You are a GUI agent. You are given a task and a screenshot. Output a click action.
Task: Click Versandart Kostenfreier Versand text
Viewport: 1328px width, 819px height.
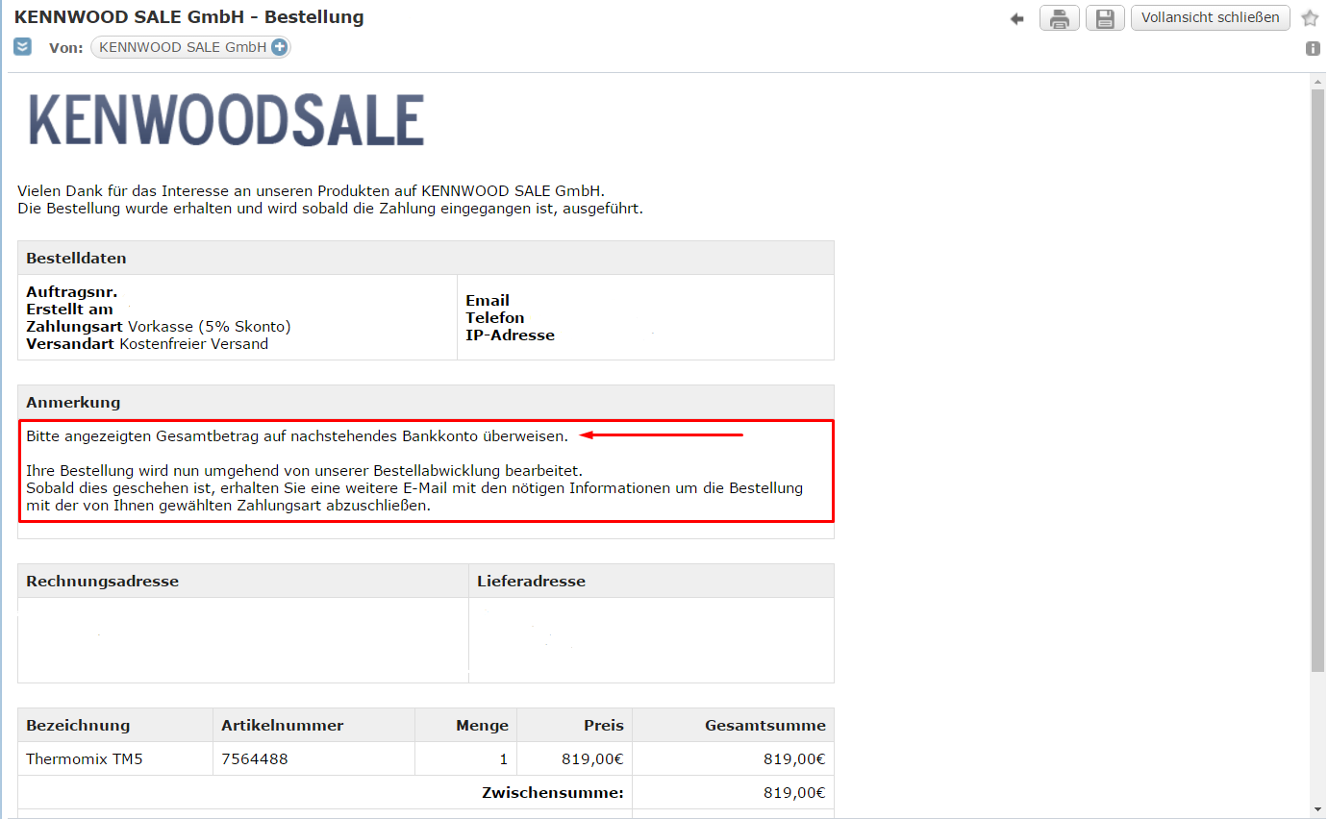click(x=147, y=343)
